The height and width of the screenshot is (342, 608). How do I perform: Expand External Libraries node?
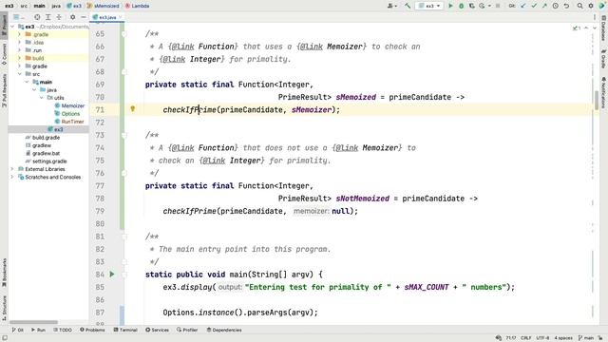pos(12,169)
